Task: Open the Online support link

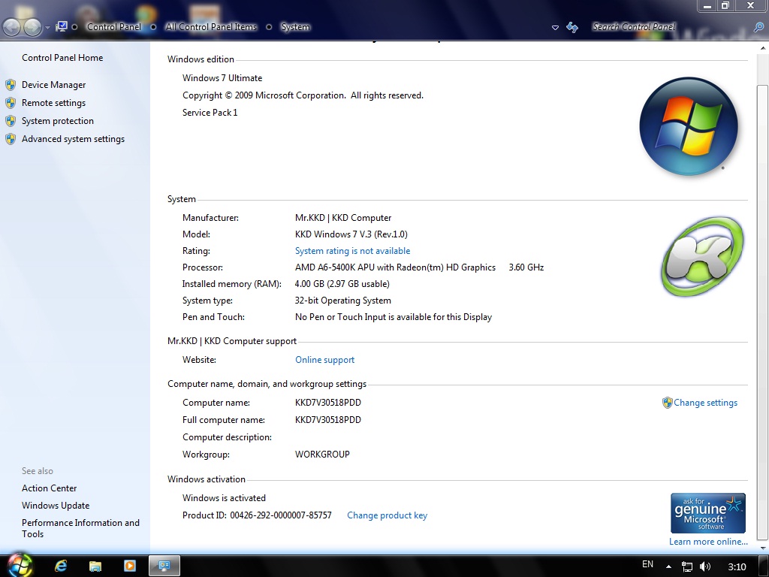Action: (324, 360)
